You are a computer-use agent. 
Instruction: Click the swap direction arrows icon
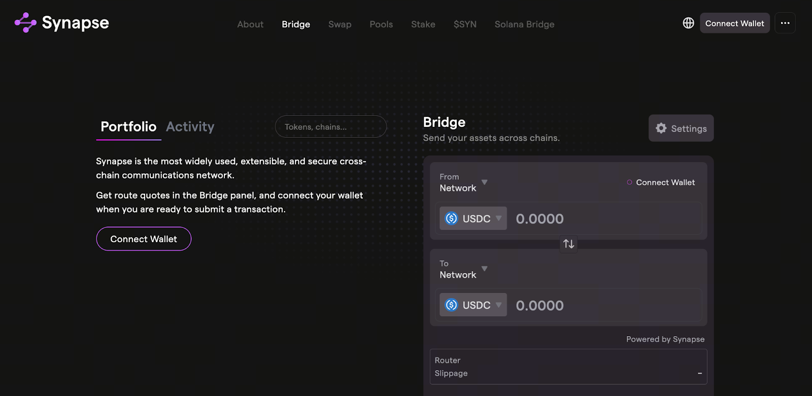pos(568,244)
